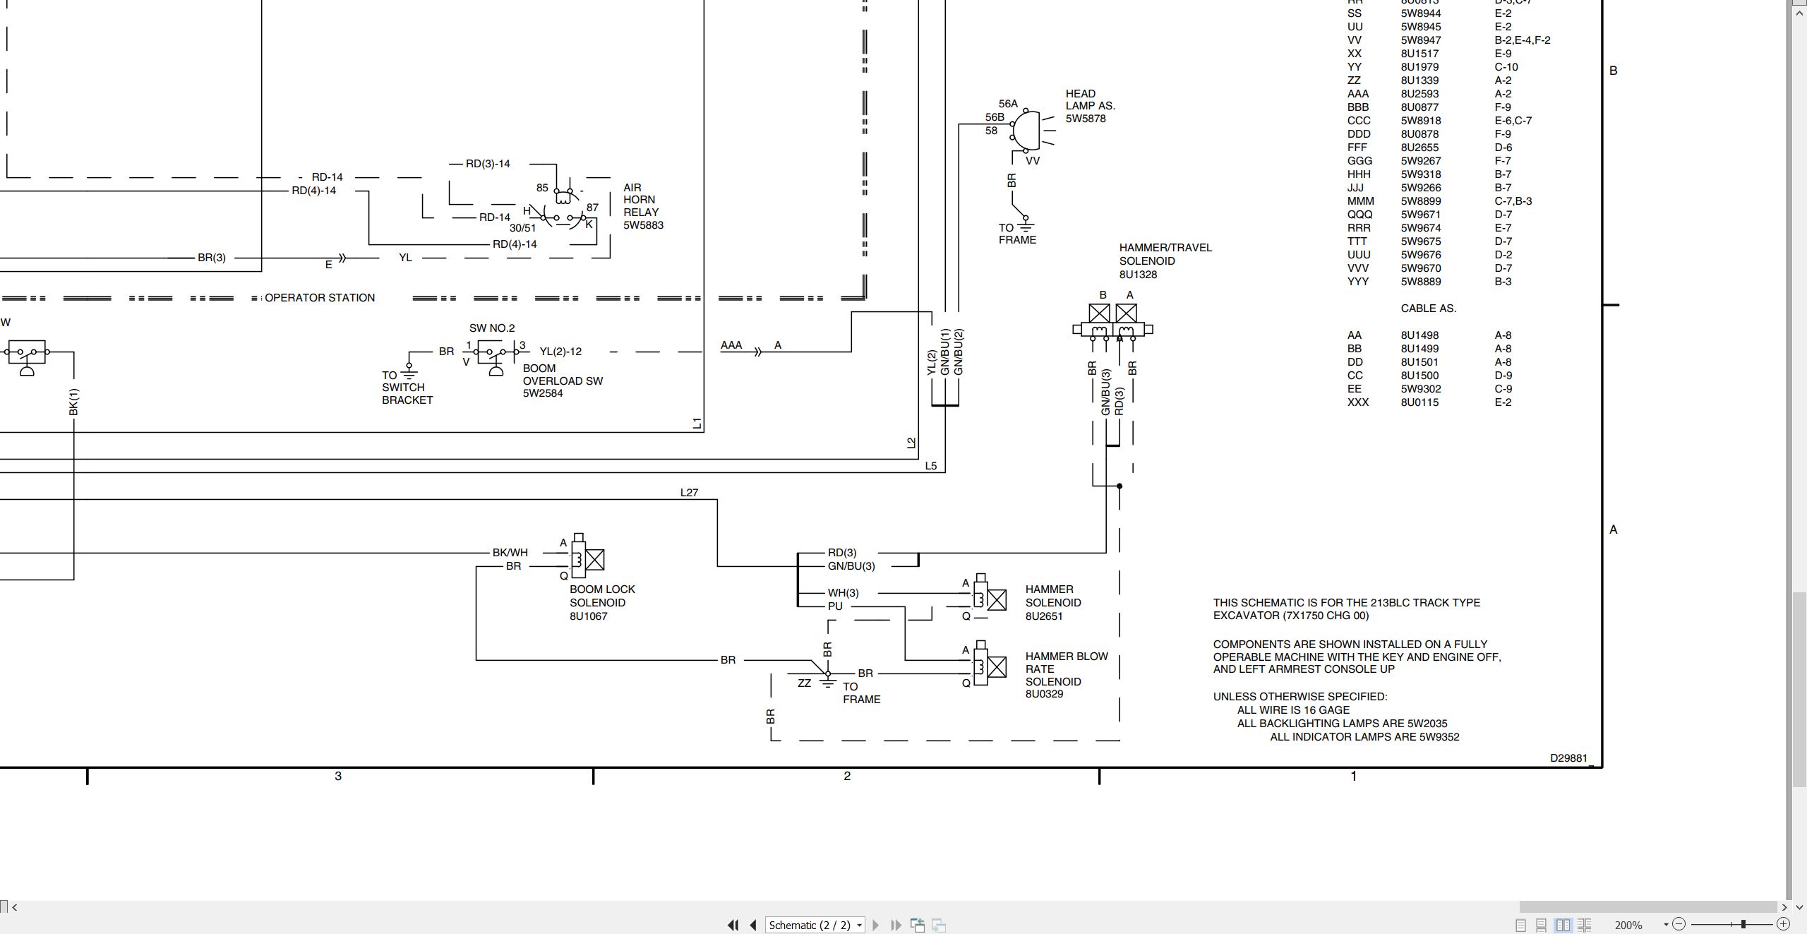Click the HAMMER SOLENOID 8U2651 label
Screen dimensions: 1807x934
coord(1053,603)
